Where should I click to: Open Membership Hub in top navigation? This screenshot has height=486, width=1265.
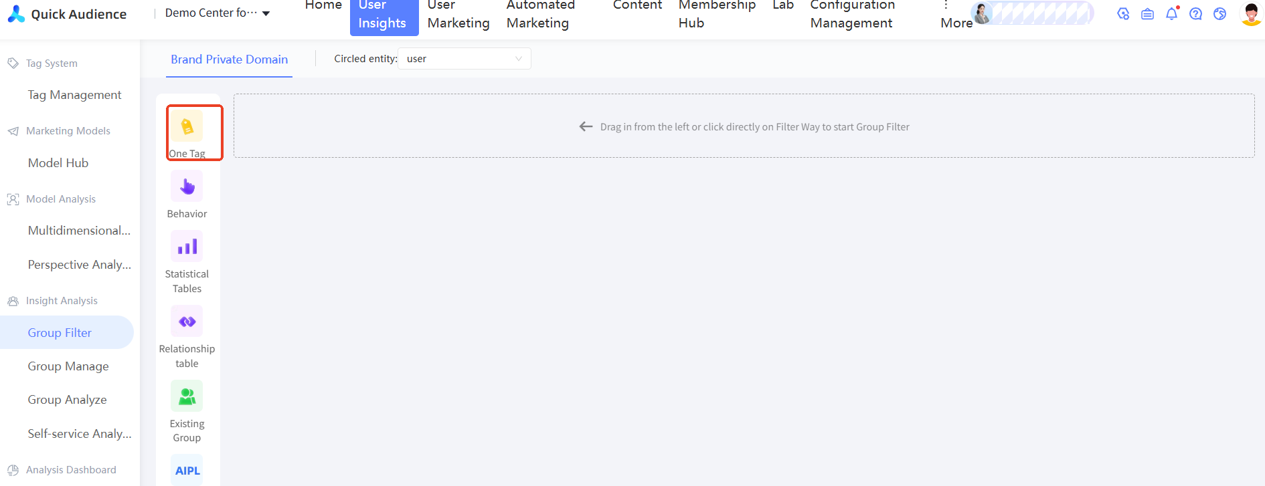click(x=717, y=14)
